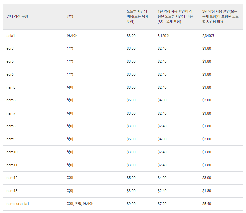Click the eur6 row label
The height and width of the screenshot is (213, 246).
tap(10, 75)
